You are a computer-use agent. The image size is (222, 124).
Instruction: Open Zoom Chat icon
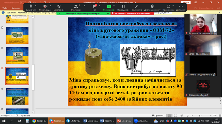94,6
